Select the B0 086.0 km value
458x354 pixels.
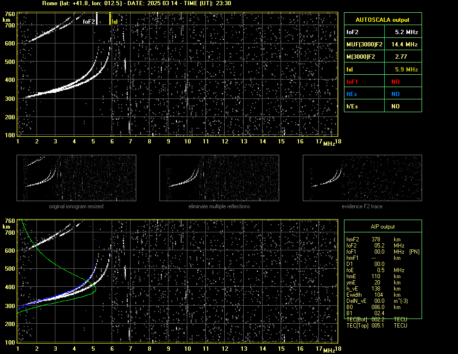378,307
